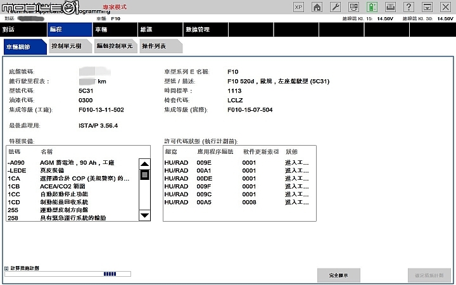Switch to the 操作列表 tab
Image resolution: width=456 pixels, height=285 pixels.
tap(161, 46)
